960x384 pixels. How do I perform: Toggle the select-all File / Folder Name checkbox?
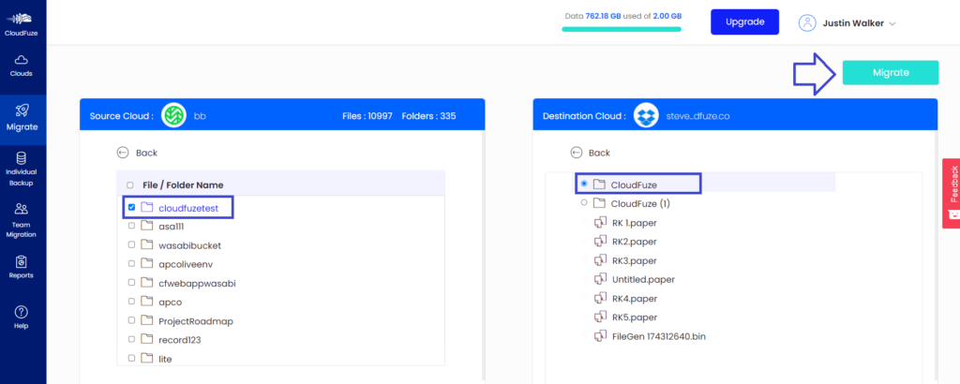[x=130, y=185]
